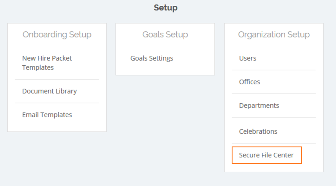Click the Setup page title

click(x=166, y=8)
